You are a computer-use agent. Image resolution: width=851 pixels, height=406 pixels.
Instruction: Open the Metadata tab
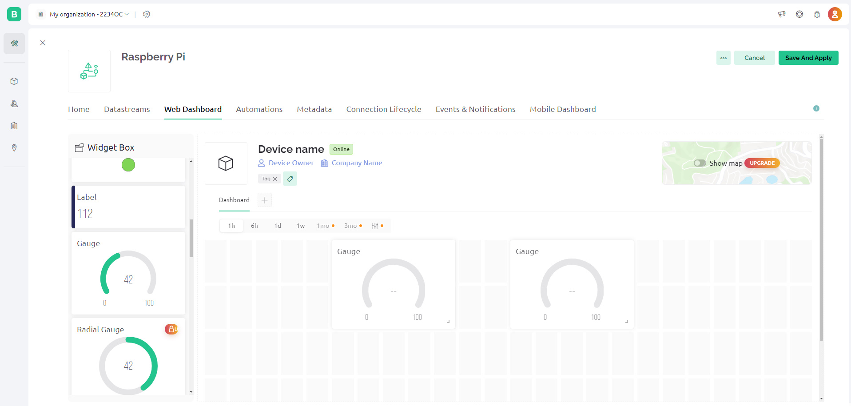[x=314, y=109]
